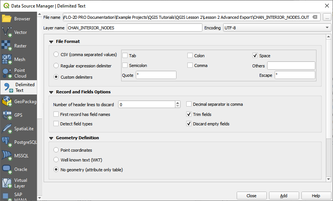Collapse the File Format section

pyautogui.click(x=51, y=42)
